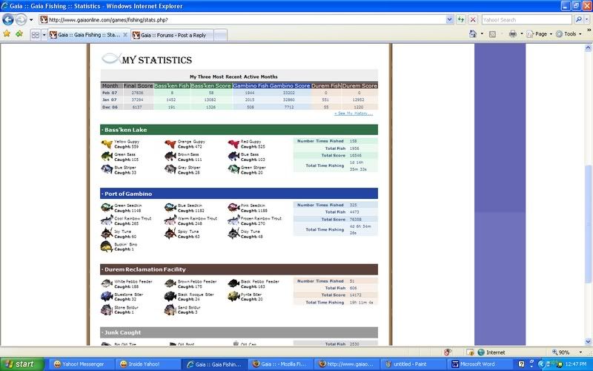Viewport: 593px width, 371px height.
Task: Click the Red Guppy fish icon
Action: [x=233, y=144]
